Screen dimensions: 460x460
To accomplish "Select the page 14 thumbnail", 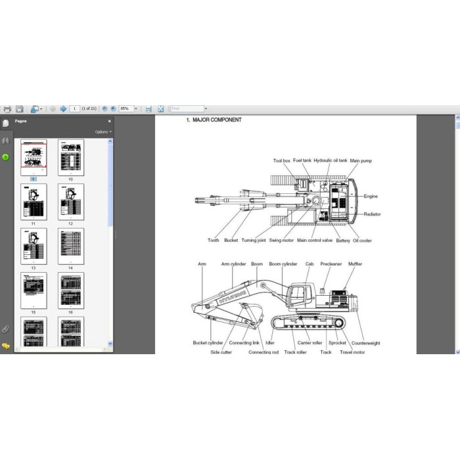I will (71, 246).
